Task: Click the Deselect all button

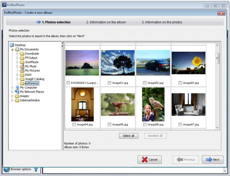Action: 155,136
